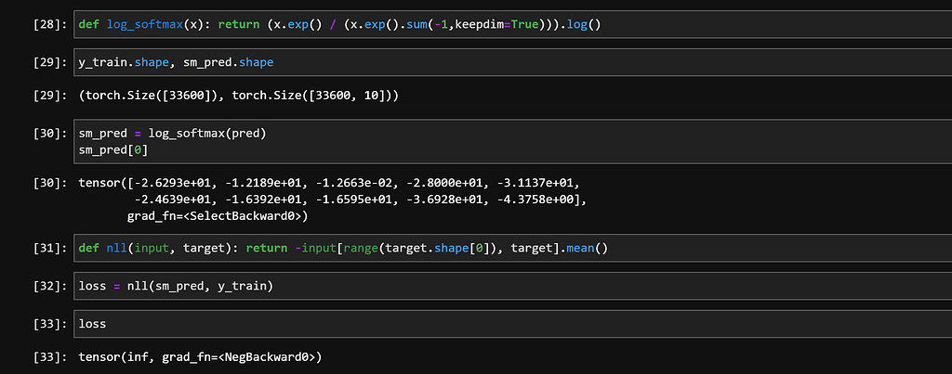This screenshot has height=374, width=952.
Task: Click the sm_pred = log_softmax(pred) line
Action: coord(173,133)
